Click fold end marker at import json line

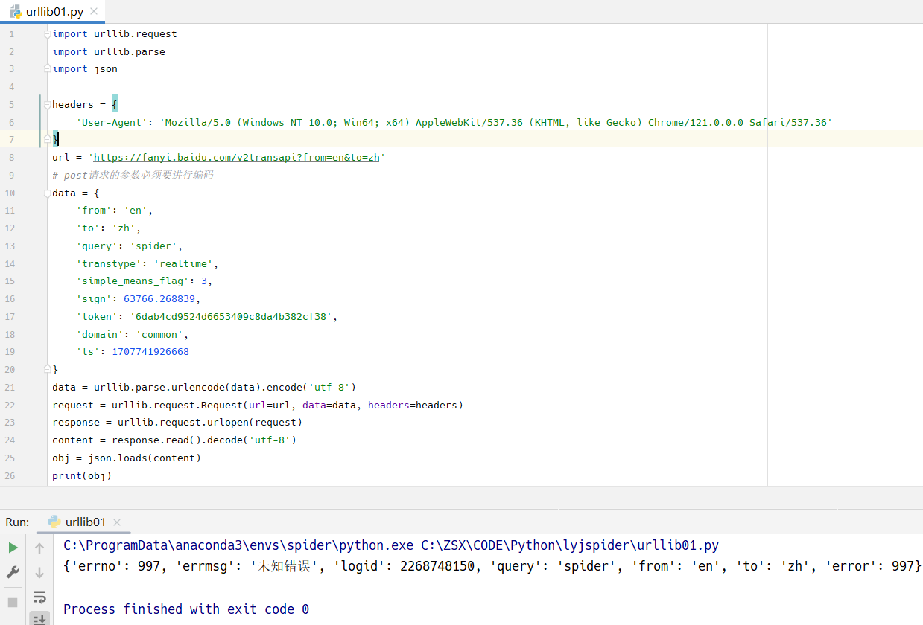pyautogui.click(x=48, y=69)
